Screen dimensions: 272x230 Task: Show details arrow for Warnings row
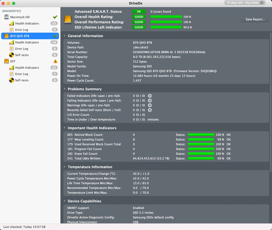[150, 105]
